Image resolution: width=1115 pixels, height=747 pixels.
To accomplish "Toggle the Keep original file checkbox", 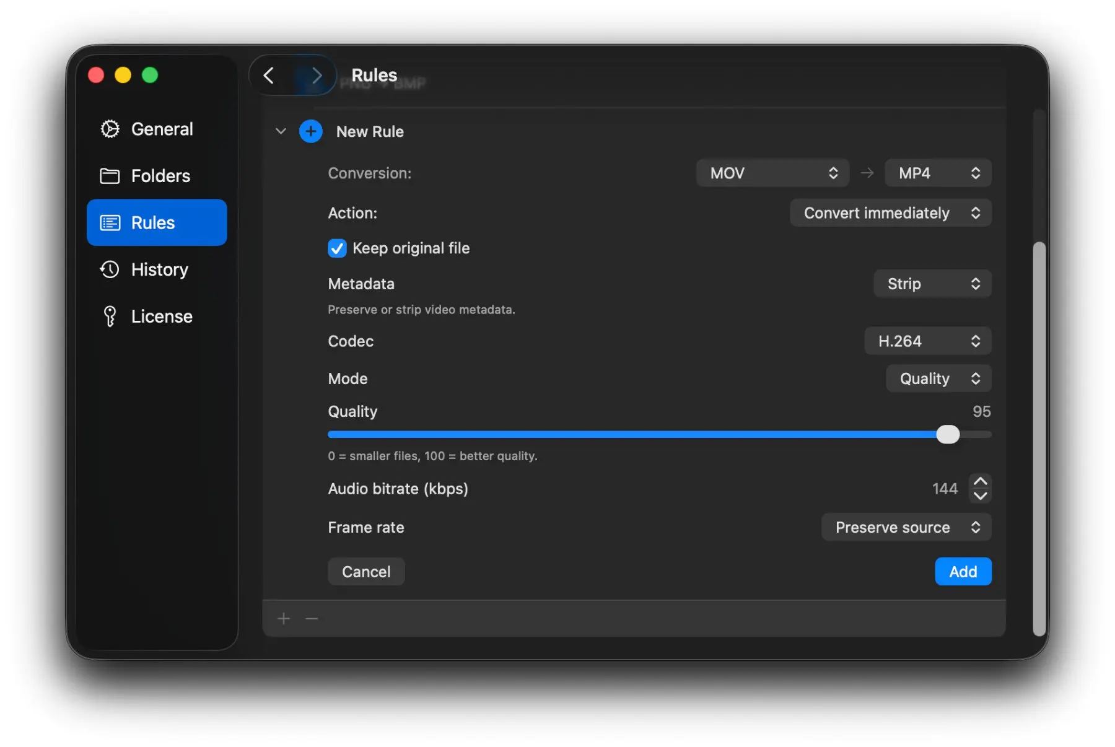I will 337,248.
